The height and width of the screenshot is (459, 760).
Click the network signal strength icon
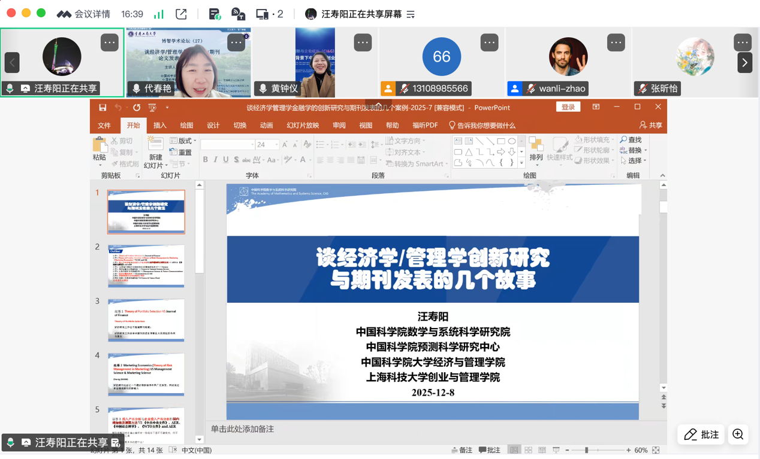tap(159, 14)
